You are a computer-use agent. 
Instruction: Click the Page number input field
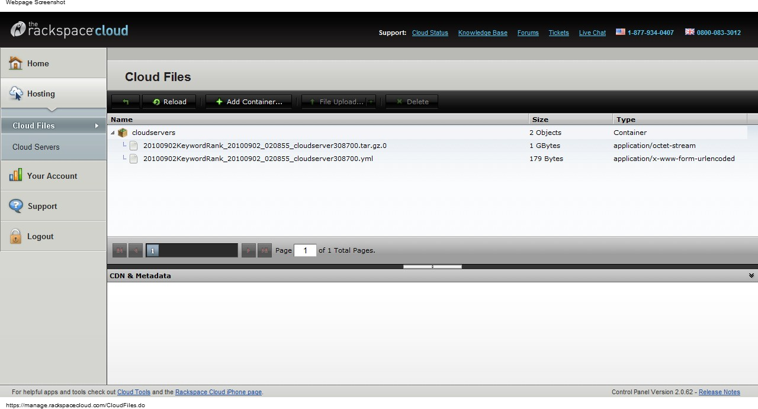coord(305,250)
